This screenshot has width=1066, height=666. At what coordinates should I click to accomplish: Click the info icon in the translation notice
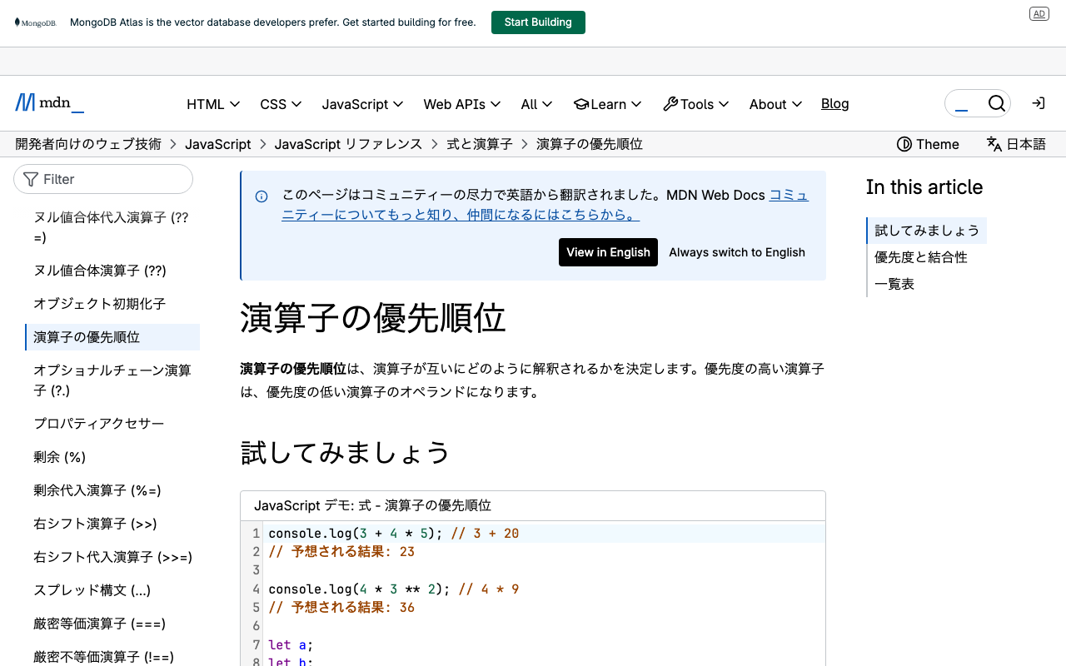262,196
